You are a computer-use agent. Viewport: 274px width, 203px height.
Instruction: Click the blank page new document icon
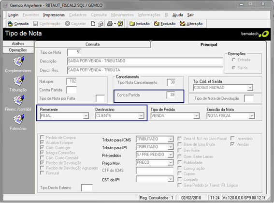(93, 24)
